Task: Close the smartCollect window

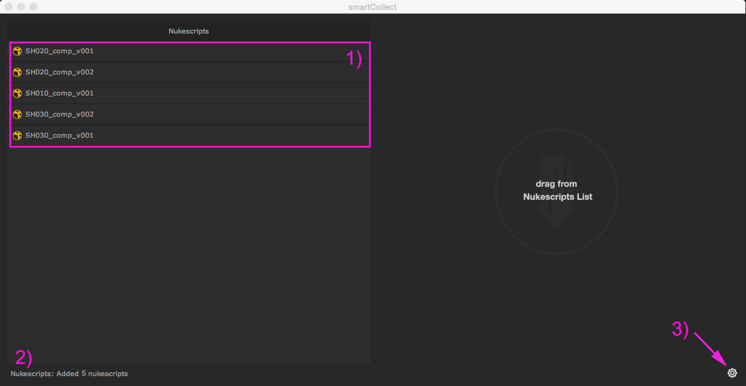Action: coord(9,7)
